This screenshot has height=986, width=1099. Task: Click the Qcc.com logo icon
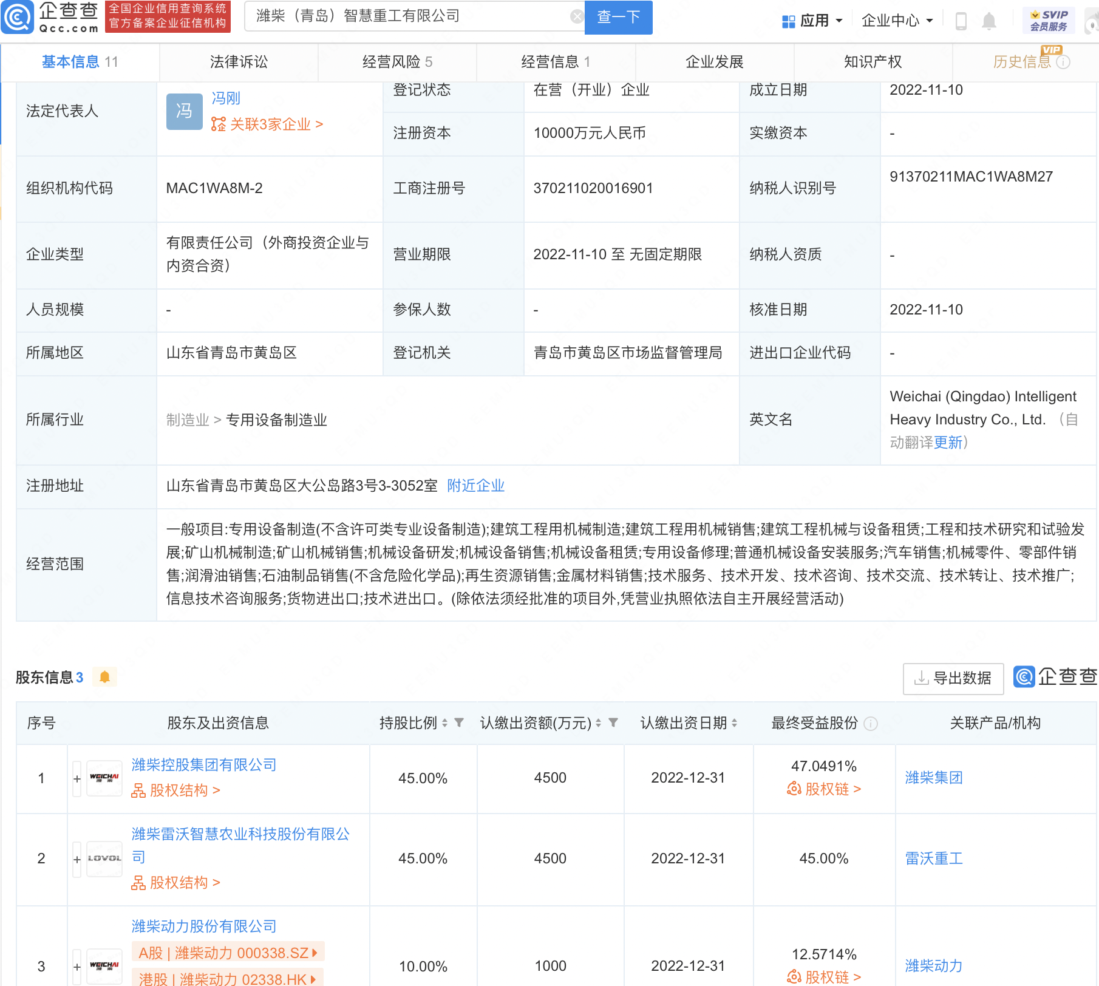[18, 17]
